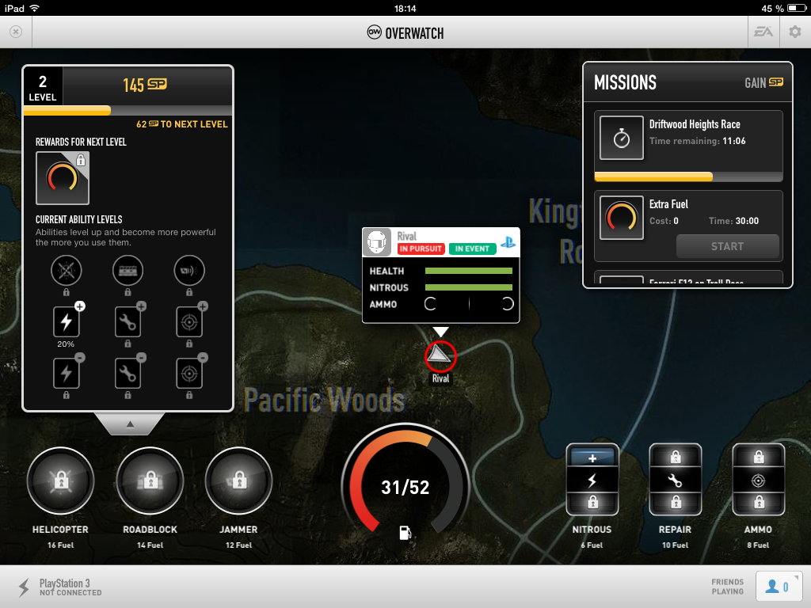Select the Driftwood Heights Race stopwatch icon
The width and height of the screenshot is (811, 608).
(622, 138)
